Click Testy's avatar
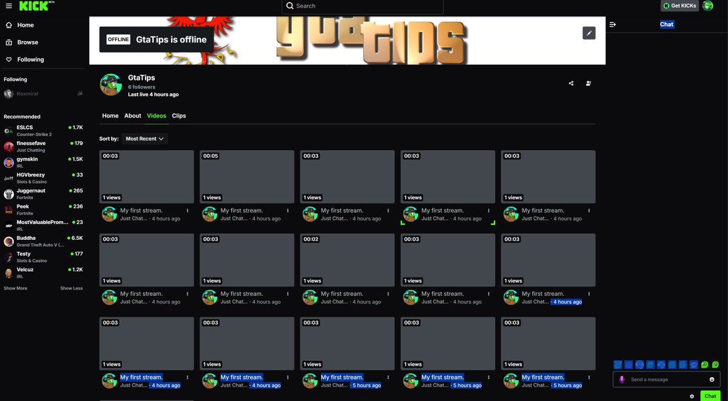The image size is (728, 401). pos(8,257)
